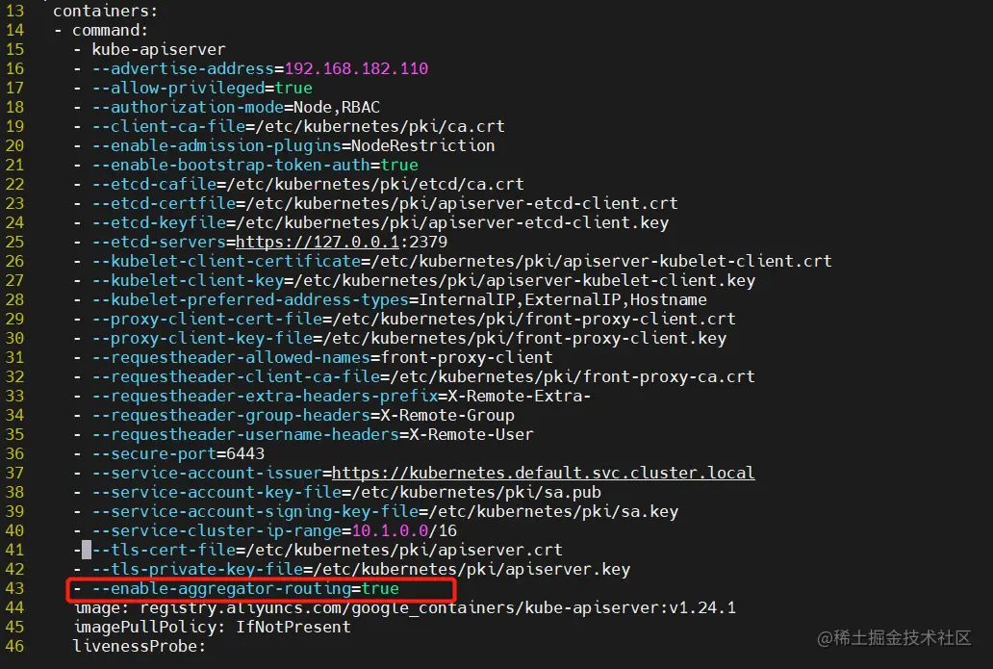Click the --tls-private-key-file line
Viewport: 993px width, 669px height.
click(x=351, y=570)
